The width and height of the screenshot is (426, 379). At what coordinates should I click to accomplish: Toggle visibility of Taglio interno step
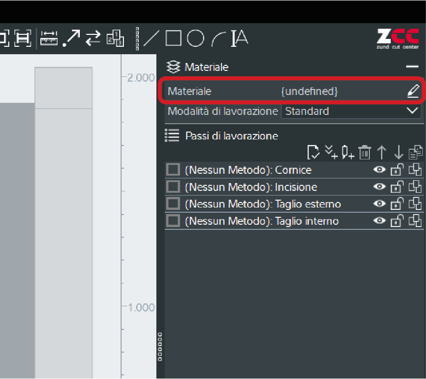point(380,221)
